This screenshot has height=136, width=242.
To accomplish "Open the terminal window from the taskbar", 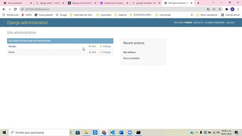I will (138, 133).
